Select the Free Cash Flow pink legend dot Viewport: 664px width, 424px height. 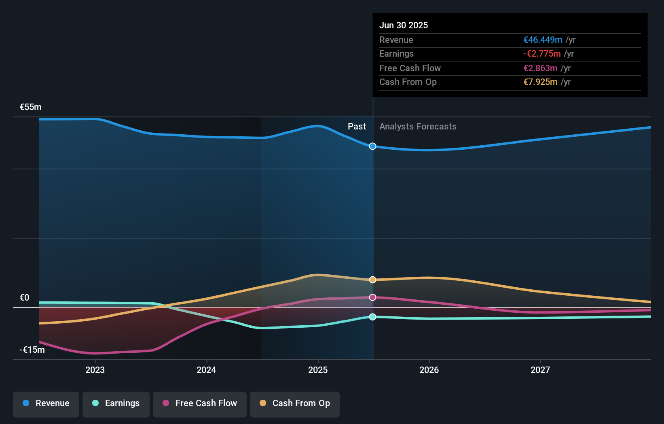point(165,403)
